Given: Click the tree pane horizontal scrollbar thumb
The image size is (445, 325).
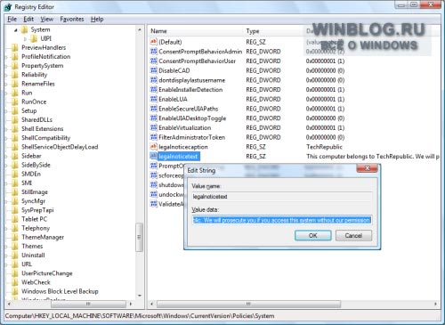Looking at the screenshot, I should pos(88,304).
